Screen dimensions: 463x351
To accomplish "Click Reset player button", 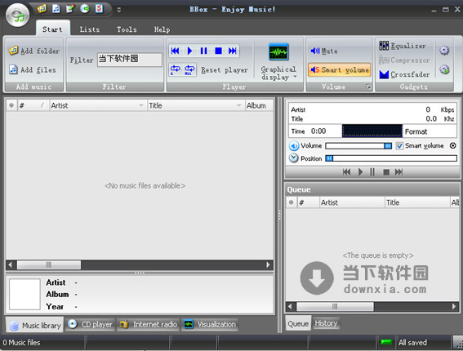I will [225, 70].
